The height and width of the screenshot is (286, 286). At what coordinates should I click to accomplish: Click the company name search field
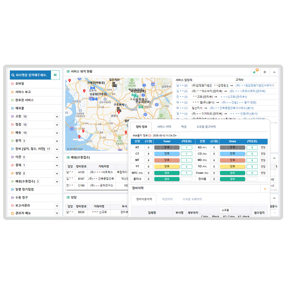(x=31, y=75)
